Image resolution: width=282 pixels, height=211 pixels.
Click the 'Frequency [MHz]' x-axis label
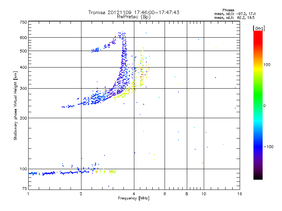[134, 198]
